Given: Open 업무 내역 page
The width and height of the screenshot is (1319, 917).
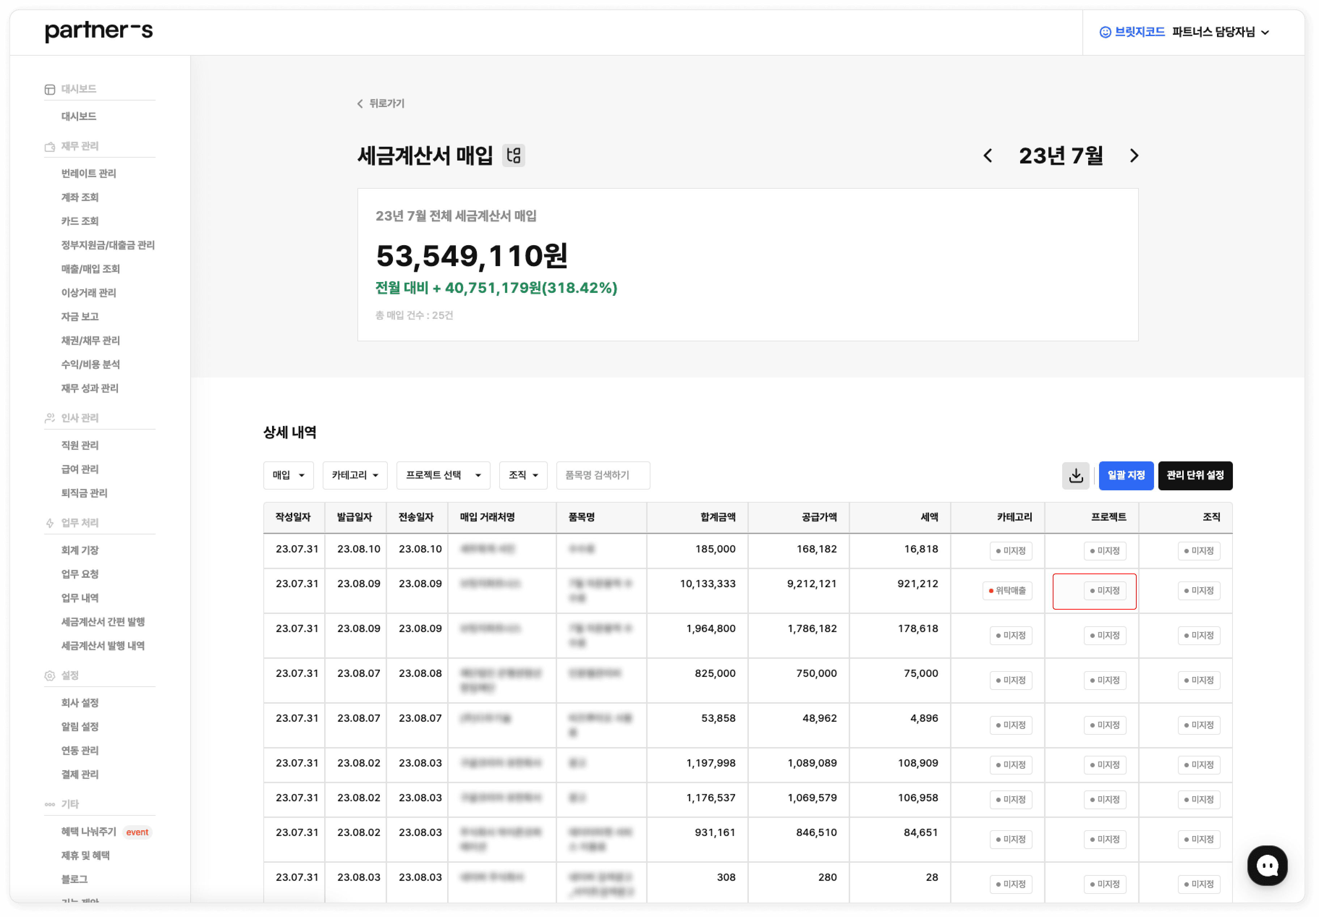Looking at the screenshot, I should coord(80,598).
